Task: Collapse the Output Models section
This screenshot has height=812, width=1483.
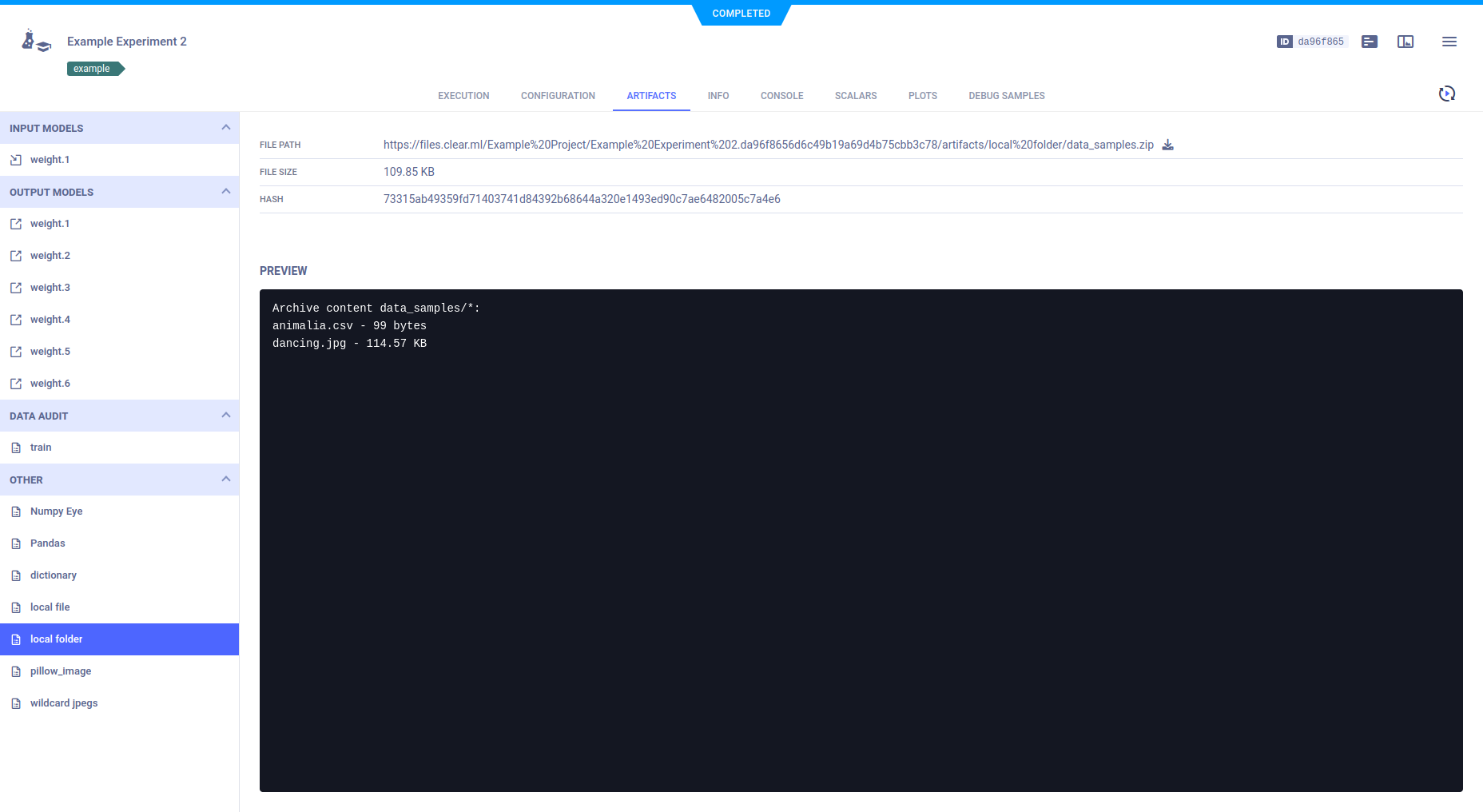Action: coord(225,192)
